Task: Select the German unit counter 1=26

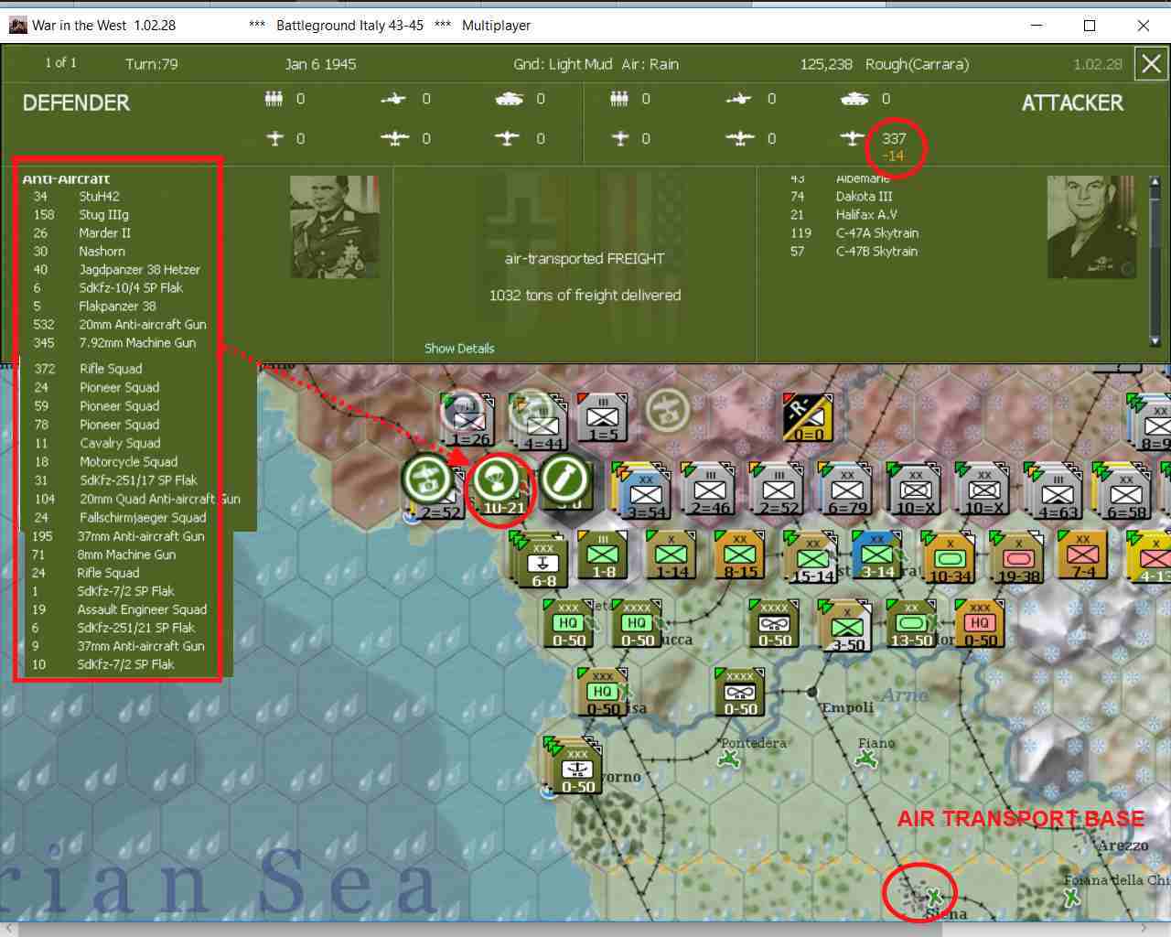Action: tap(467, 419)
